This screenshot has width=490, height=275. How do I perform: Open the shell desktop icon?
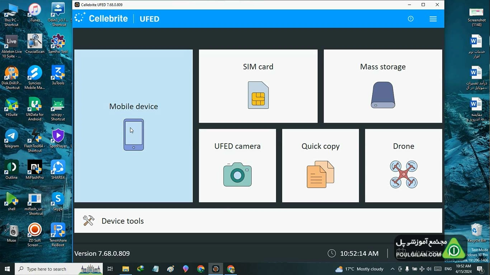(x=11, y=202)
